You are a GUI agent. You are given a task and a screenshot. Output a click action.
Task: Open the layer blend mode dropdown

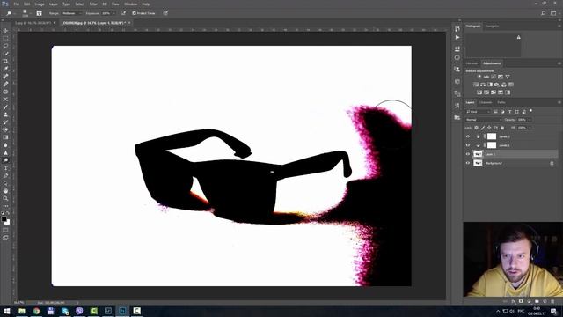pyautogui.click(x=483, y=120)
